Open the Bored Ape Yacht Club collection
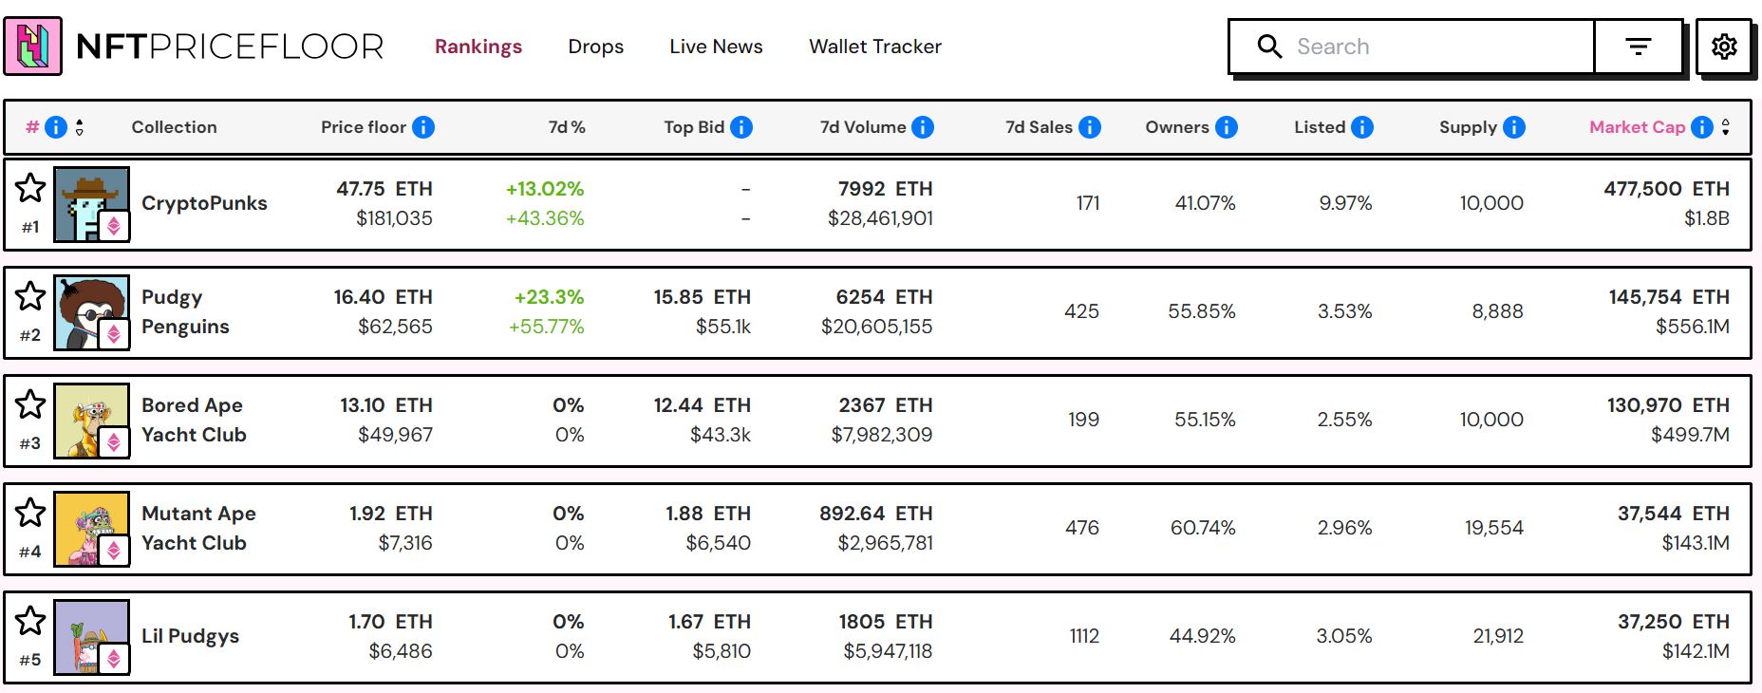Viewport: 1762px width, 693px height. (x=194, y=420)
